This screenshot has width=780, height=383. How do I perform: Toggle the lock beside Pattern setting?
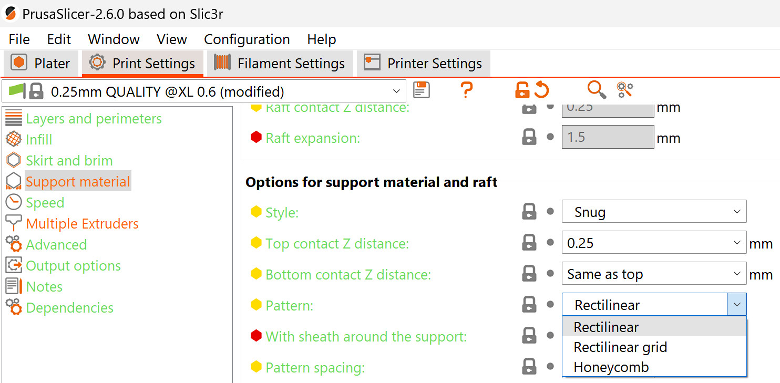(x=529, y=305)
